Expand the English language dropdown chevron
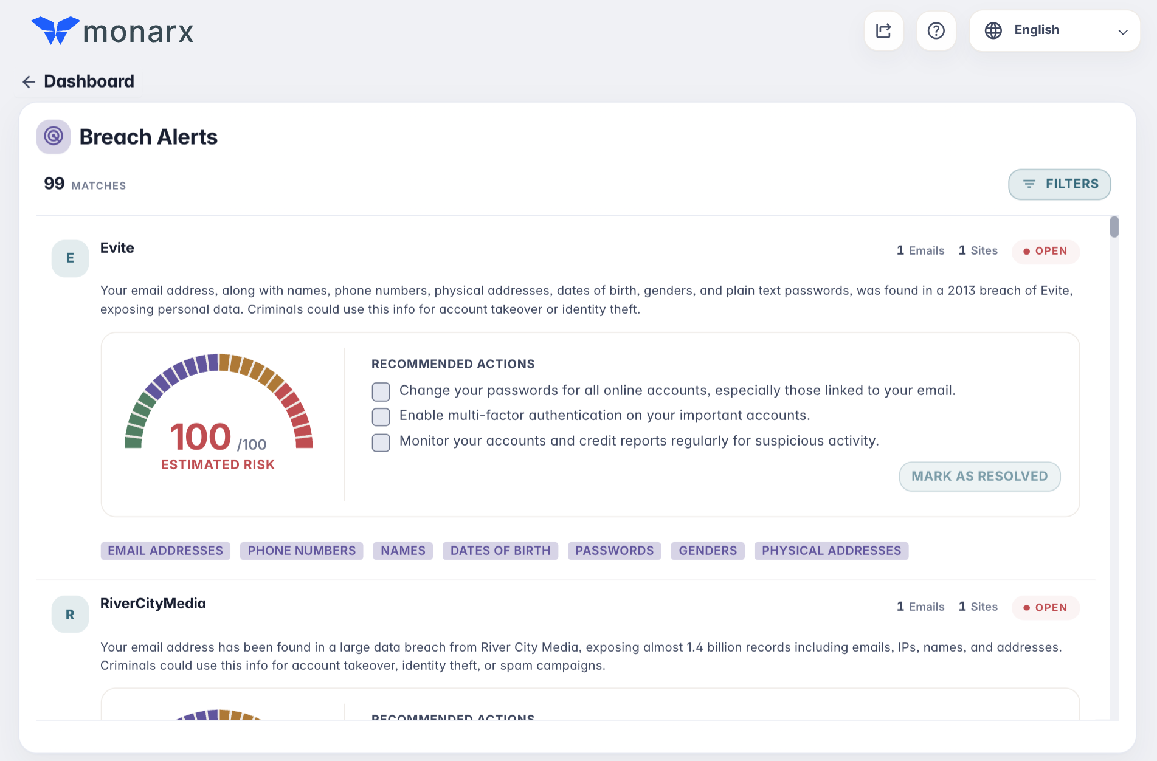 [1123, 32]
